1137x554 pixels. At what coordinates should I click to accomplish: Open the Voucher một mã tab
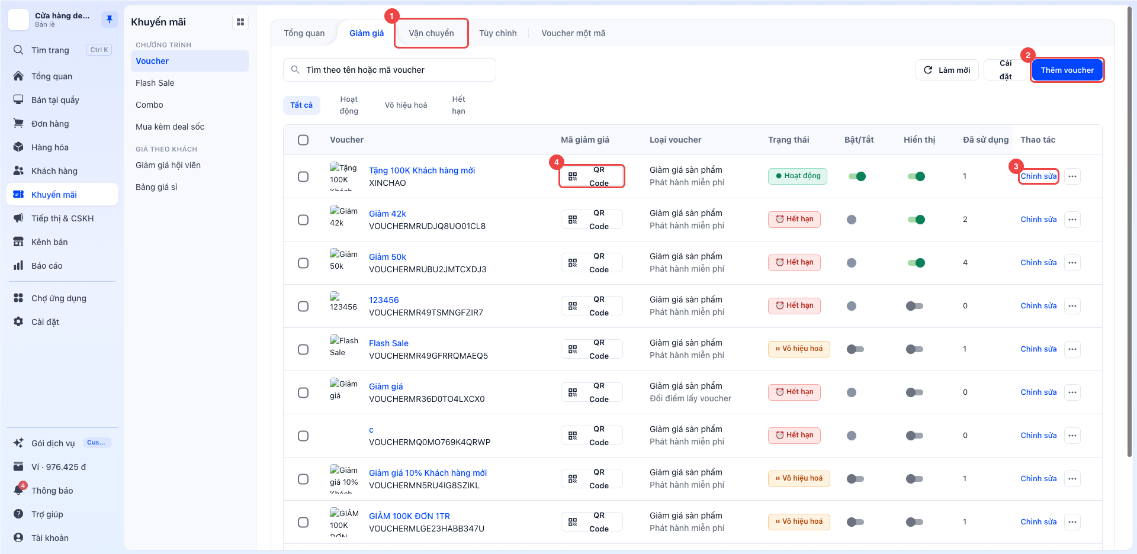click(x=573, y=33)
